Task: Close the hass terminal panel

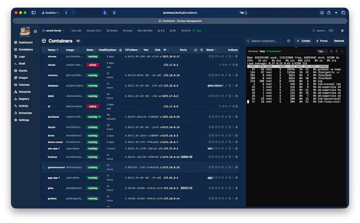Action: click(342, 51)
